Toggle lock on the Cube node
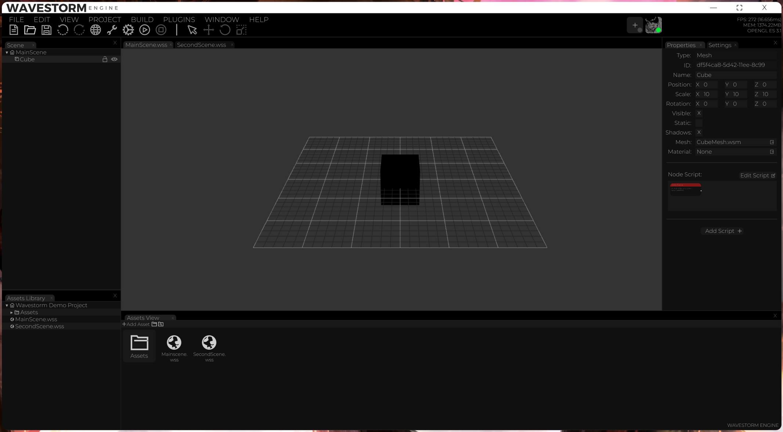This screenshot has height=432, width=783. [x=105, y=60]
